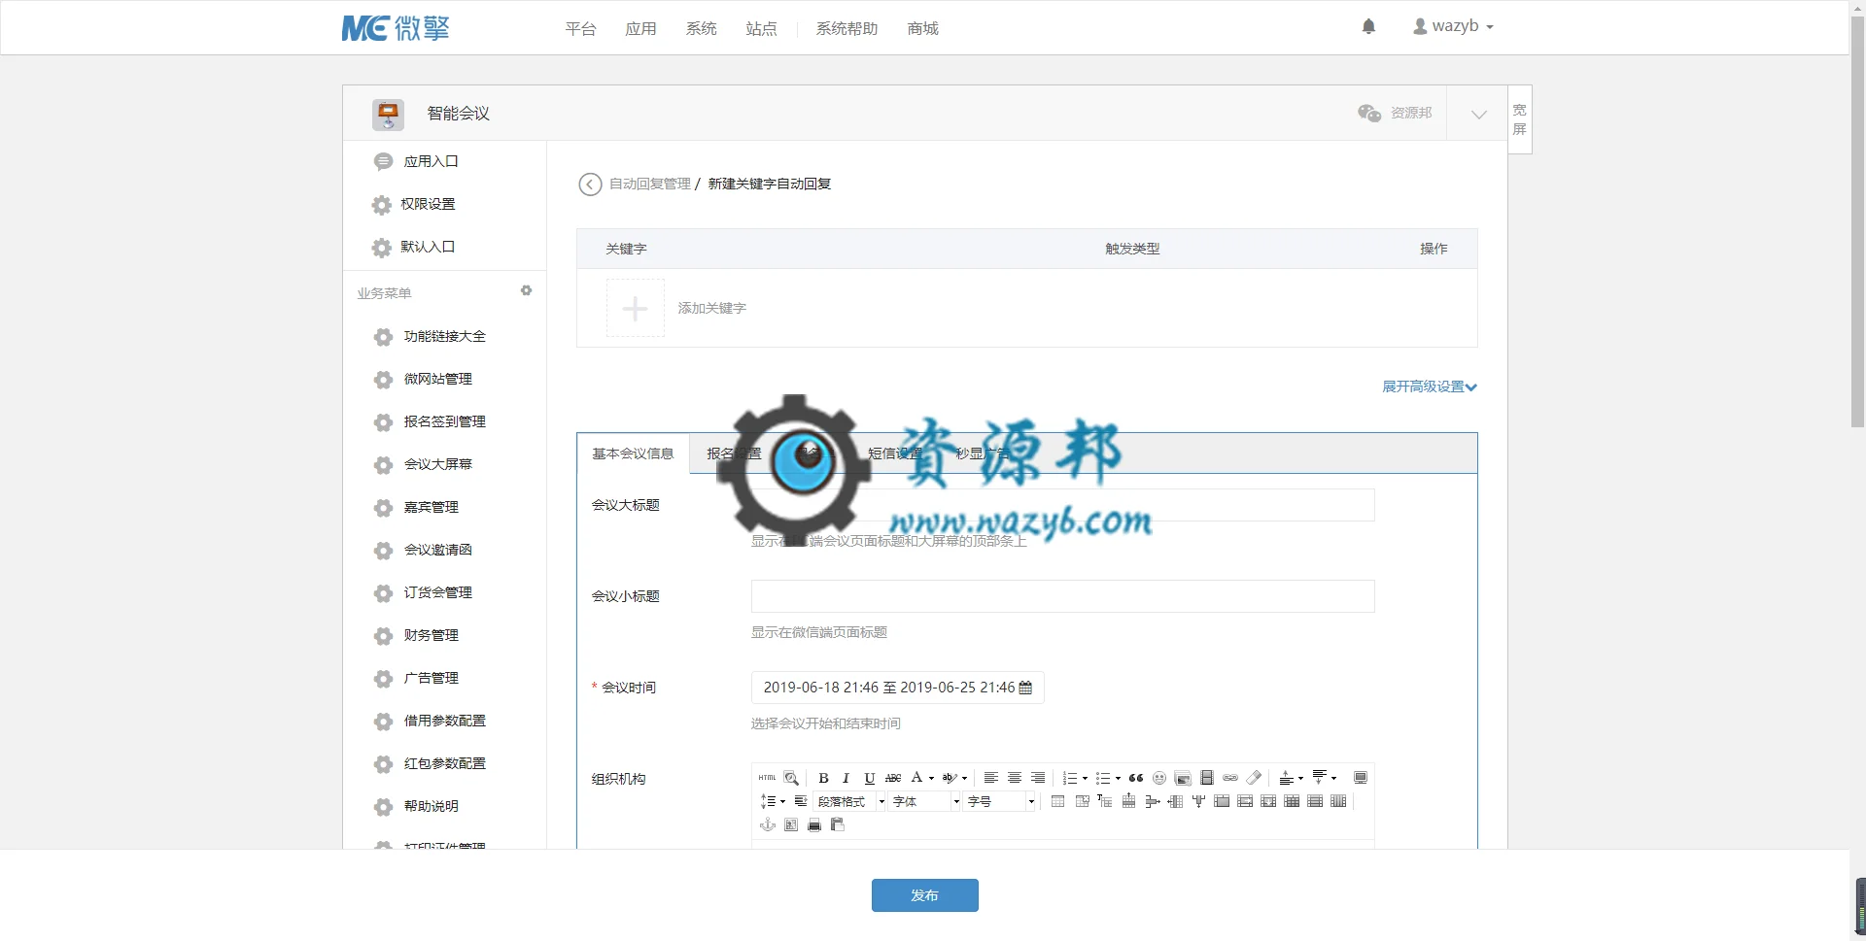
Task: Insert an anchor with the anchor icon
Action: (x=768, y=824)
